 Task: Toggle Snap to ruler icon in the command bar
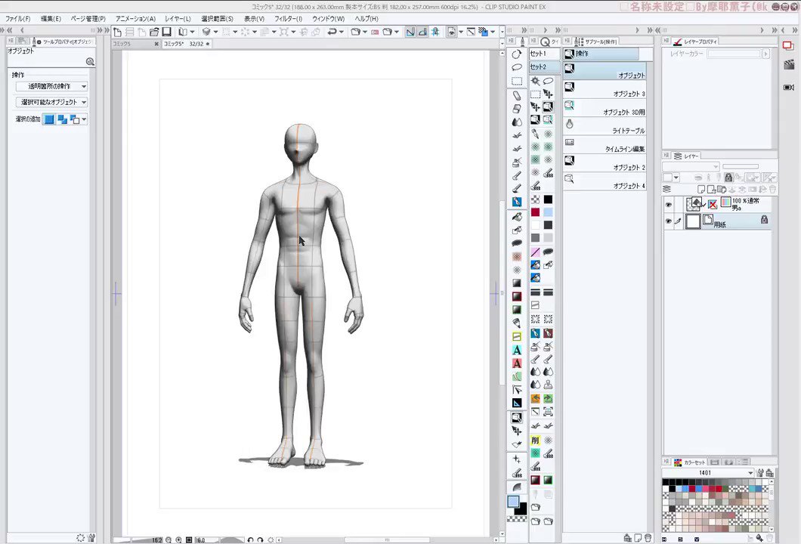pyautogui.click(x=410, y=32)
